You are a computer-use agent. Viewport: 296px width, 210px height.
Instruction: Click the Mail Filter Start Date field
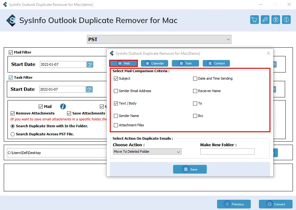(x=63, y=64)
